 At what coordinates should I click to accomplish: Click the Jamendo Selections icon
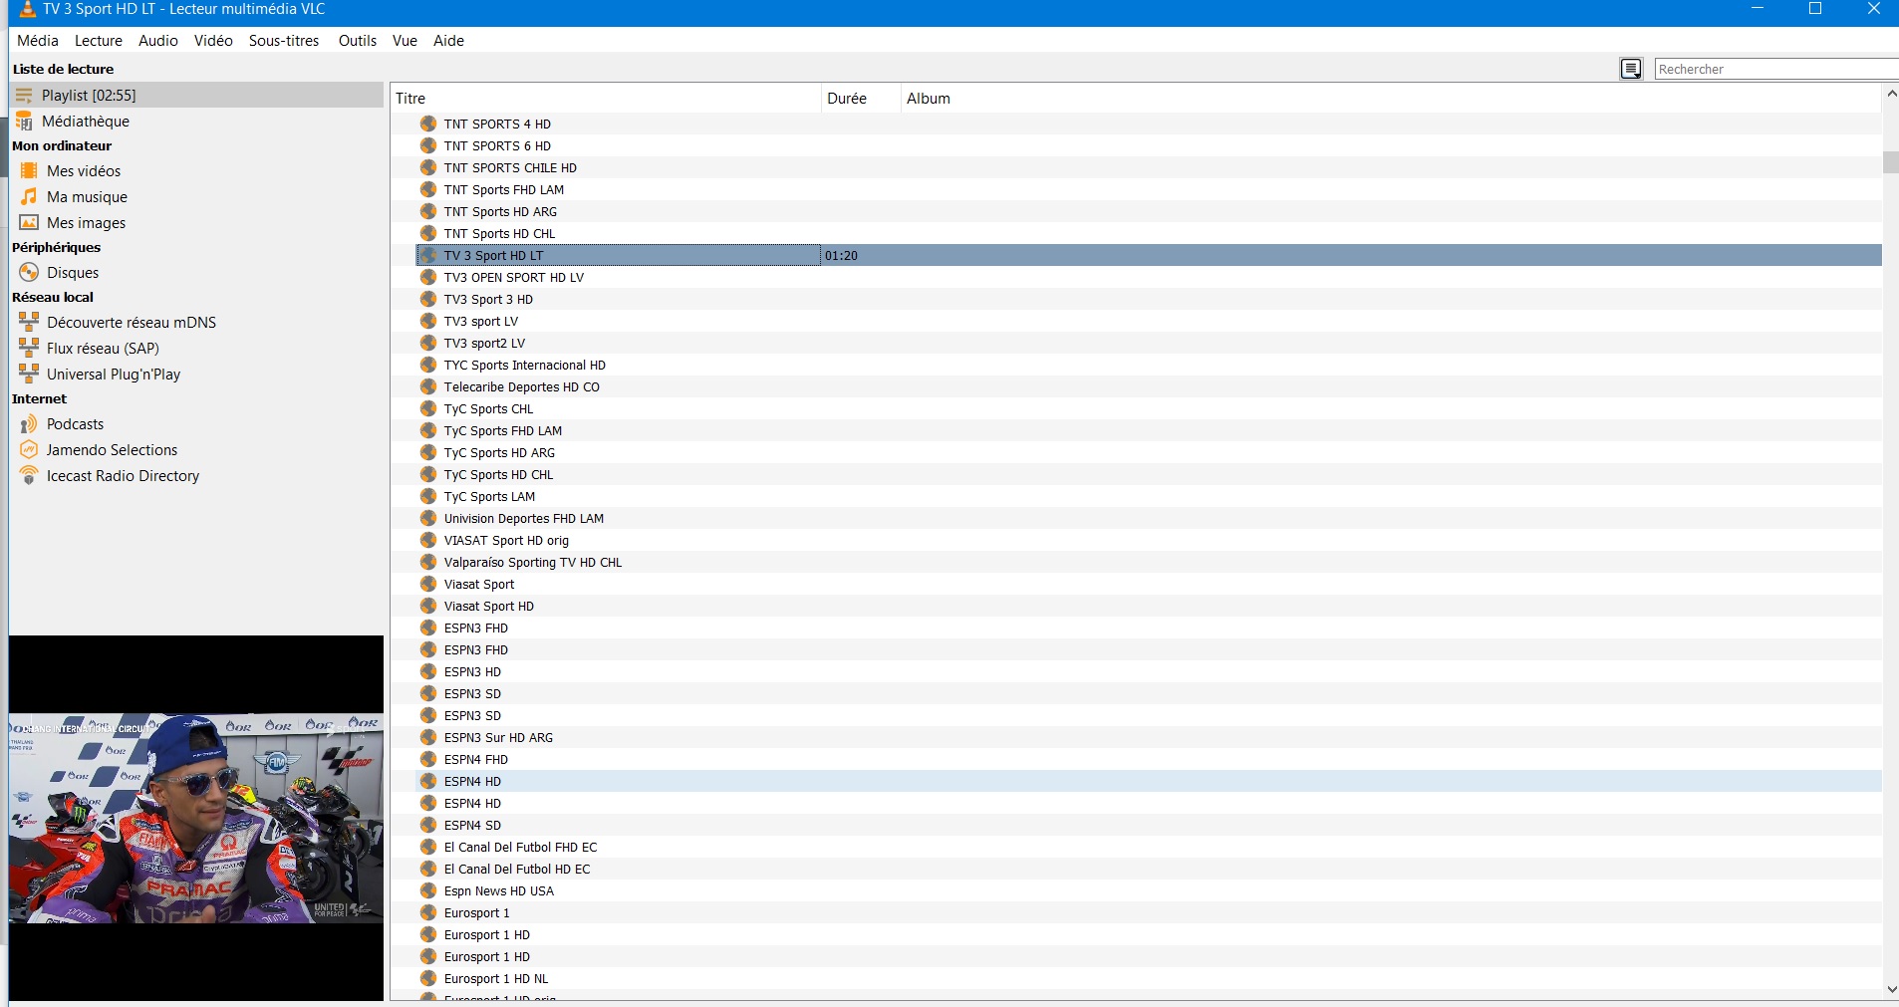[29, 449]
